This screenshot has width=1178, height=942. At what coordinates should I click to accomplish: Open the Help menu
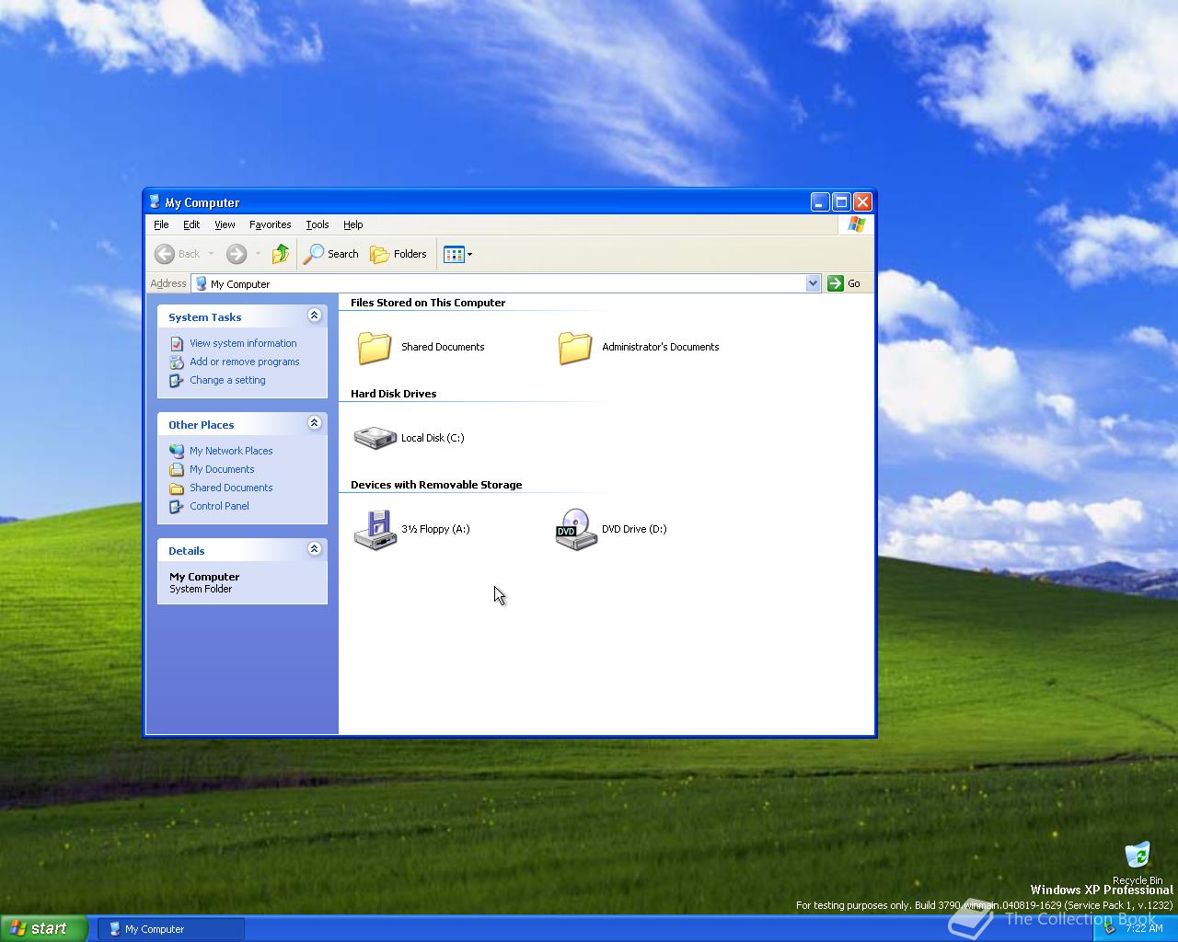tap(352, 224)
